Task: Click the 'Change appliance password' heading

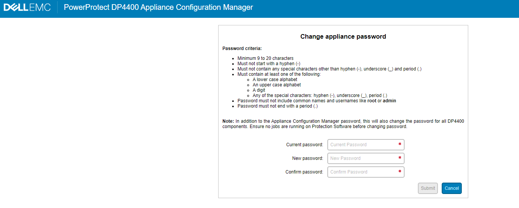Action: pos(343,37)
